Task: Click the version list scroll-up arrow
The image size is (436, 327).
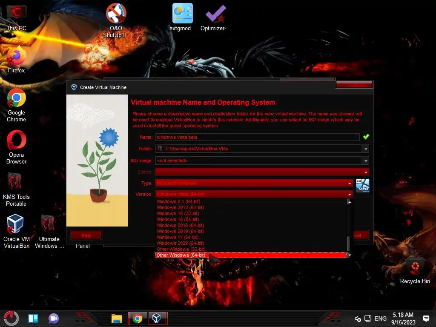Action: tap(350, 202)
